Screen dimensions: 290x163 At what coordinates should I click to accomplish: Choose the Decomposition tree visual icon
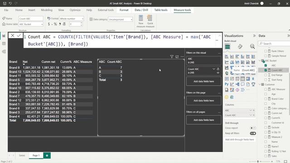pyautogui.click(x=237, y=84)
